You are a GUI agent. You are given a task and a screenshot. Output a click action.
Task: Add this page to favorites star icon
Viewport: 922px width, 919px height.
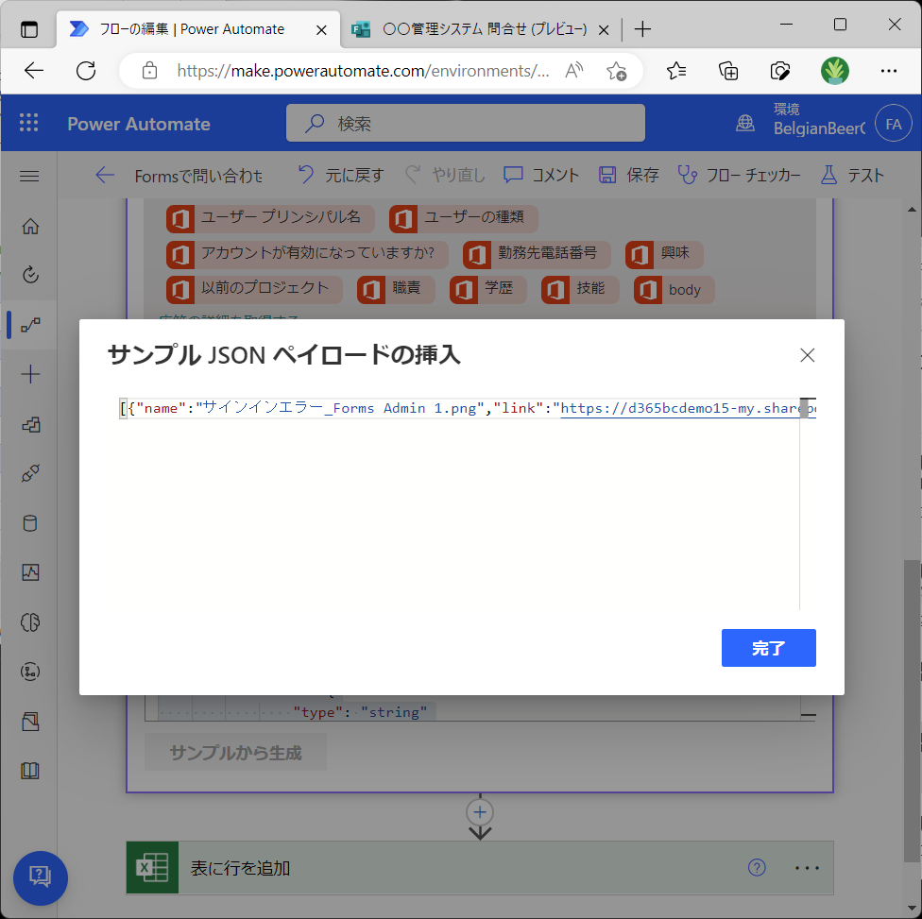tap(616, 71)
